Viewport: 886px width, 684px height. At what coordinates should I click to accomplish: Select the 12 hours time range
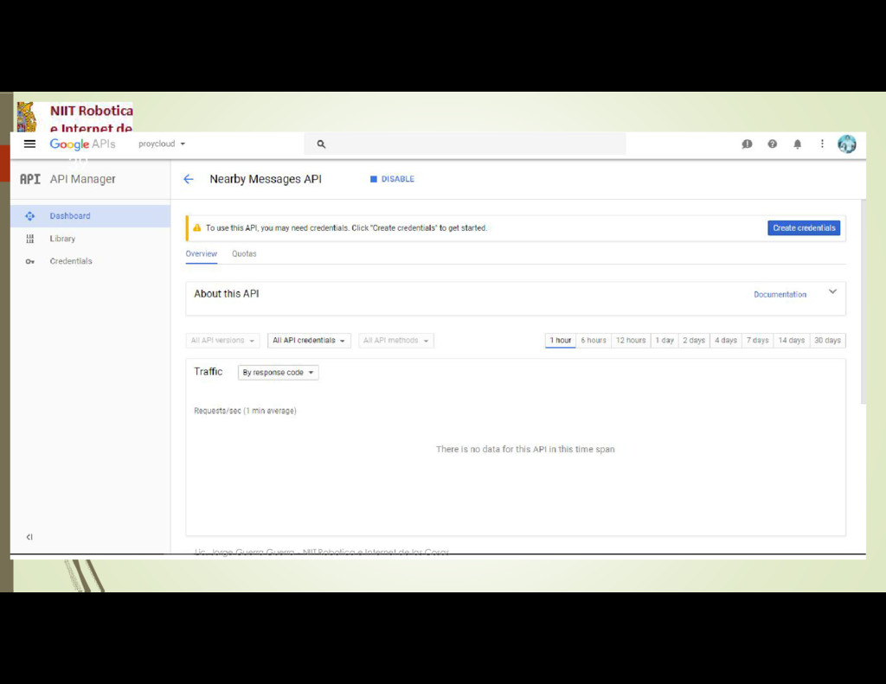click(631, 341)
